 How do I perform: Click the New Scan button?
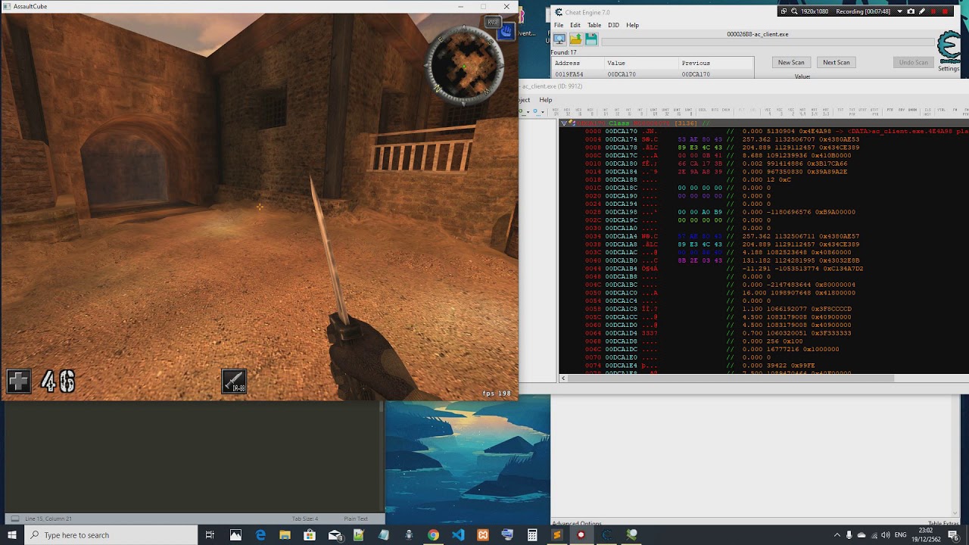[x=791, y=62]
